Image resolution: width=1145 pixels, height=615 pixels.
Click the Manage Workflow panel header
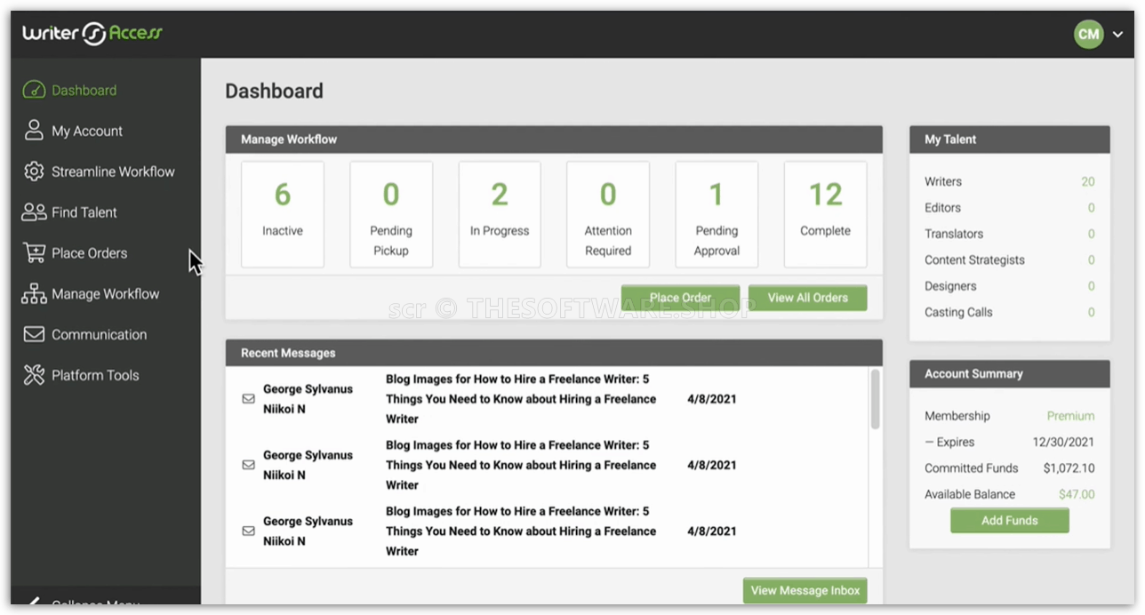click(554, 140)
